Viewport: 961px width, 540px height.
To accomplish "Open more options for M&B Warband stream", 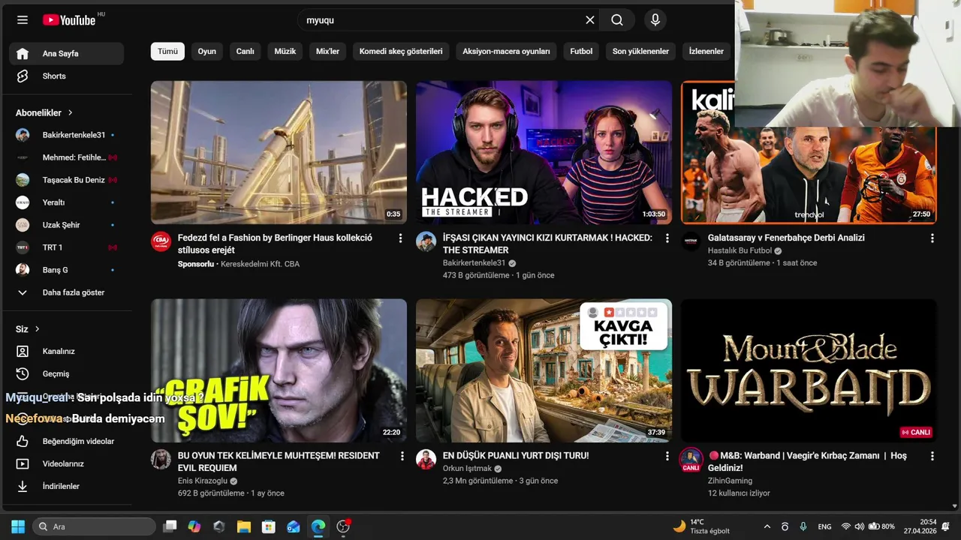I will [932, 455].
